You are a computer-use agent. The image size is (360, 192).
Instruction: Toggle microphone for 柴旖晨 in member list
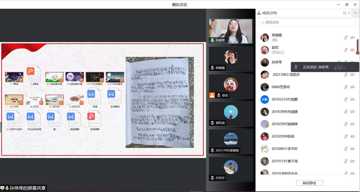(346, 38)
